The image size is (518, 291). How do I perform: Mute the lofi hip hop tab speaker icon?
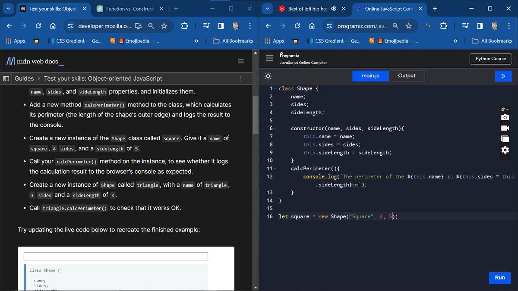point(334,9)
